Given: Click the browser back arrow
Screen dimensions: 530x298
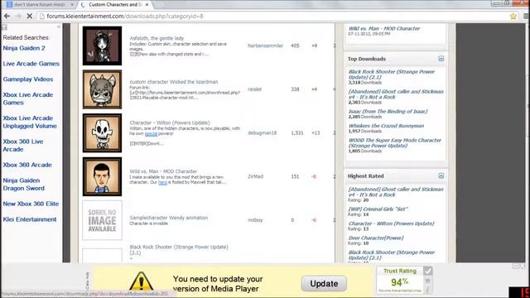Looking at the screenshot, I should coord(7,16).
